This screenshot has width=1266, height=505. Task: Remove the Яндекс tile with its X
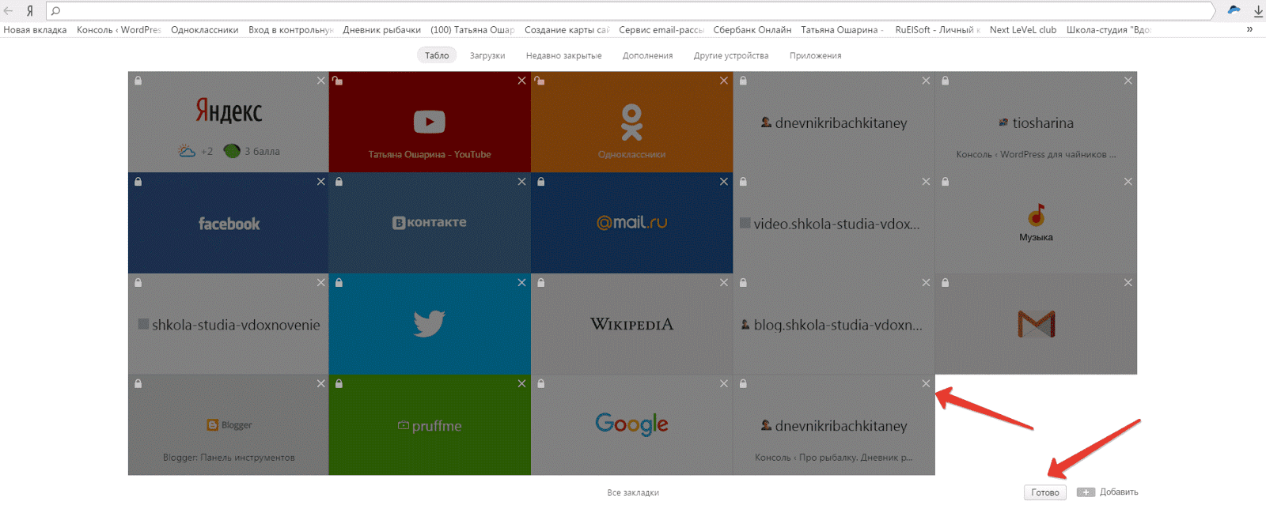[321, 81]
